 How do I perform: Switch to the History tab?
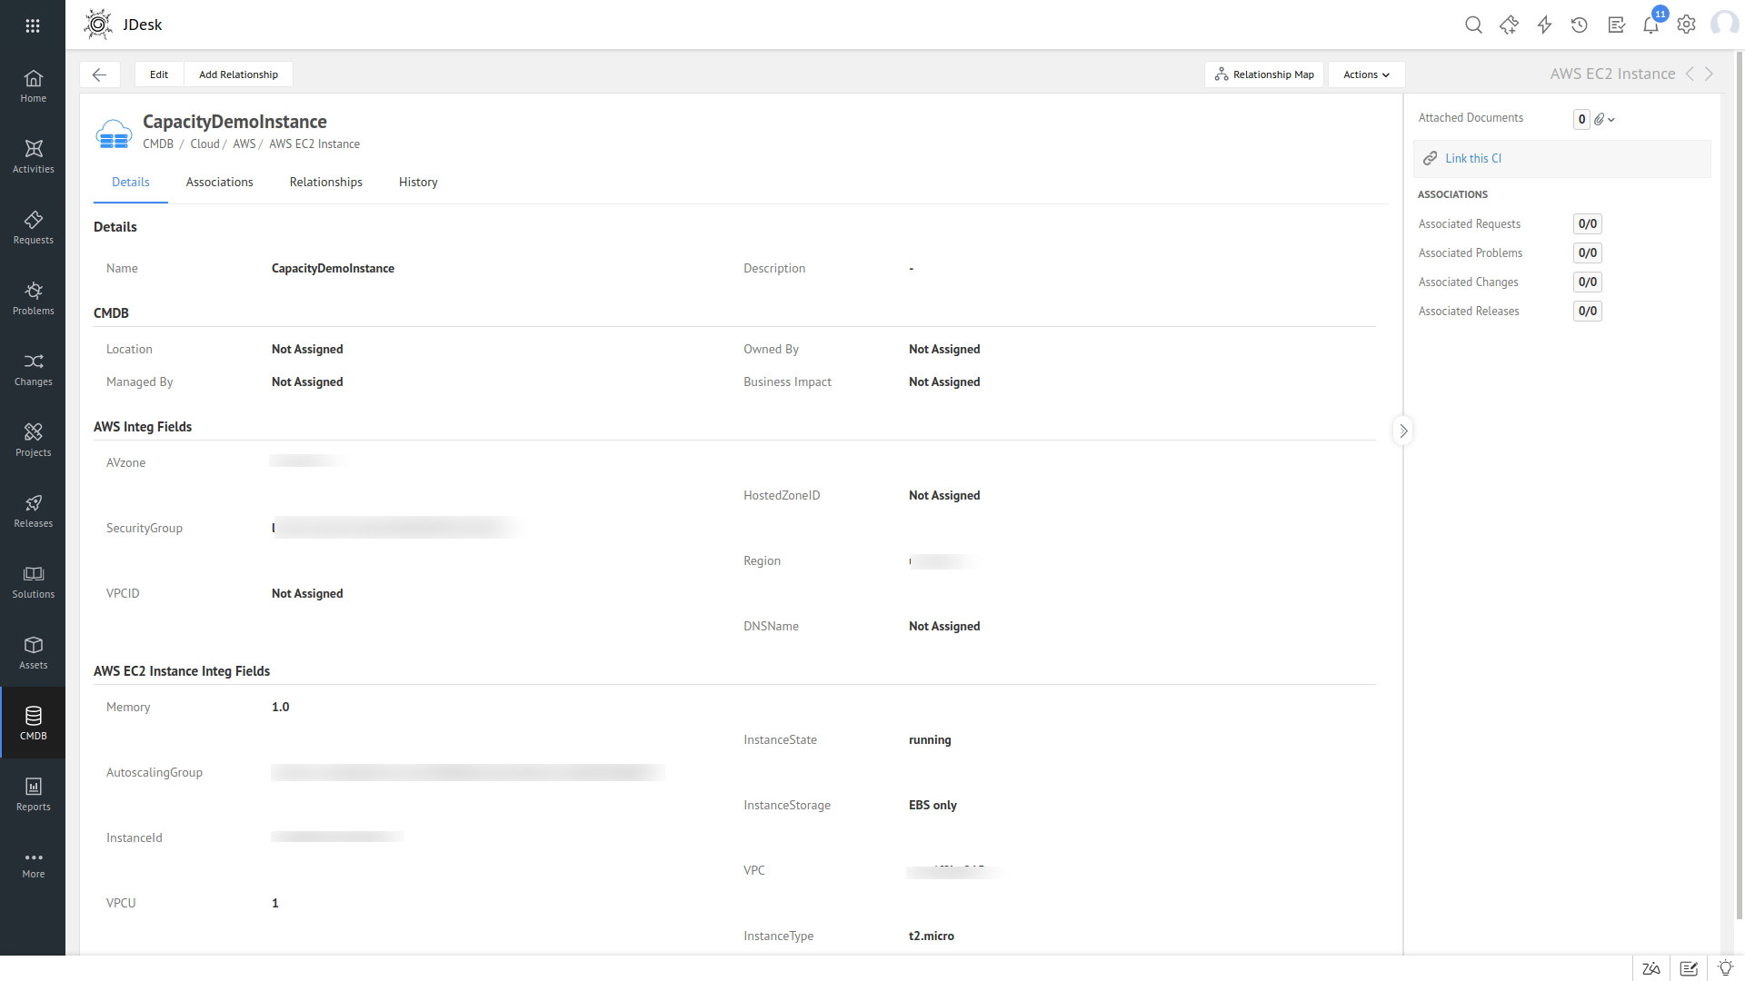pos(418,183)
